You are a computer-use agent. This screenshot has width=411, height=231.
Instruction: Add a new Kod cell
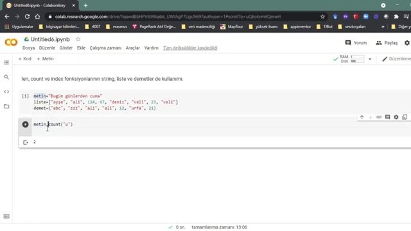[x=24, y=59]
